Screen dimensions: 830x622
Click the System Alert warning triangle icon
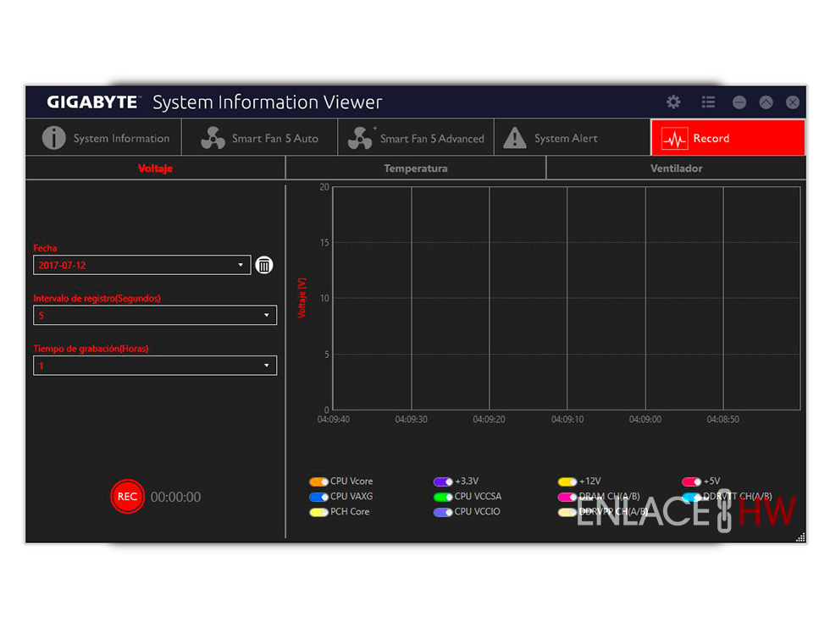pyautogui.click(x=515, y=138)
